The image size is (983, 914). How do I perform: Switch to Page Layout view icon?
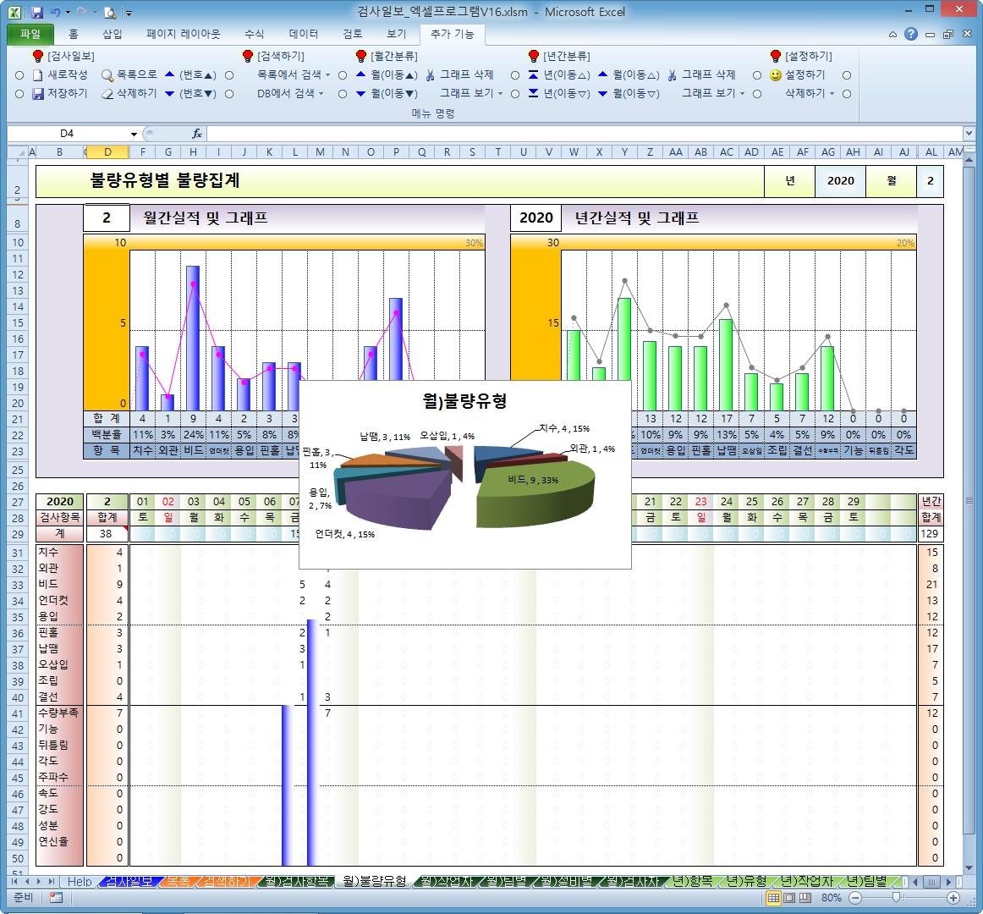point(789,898)
